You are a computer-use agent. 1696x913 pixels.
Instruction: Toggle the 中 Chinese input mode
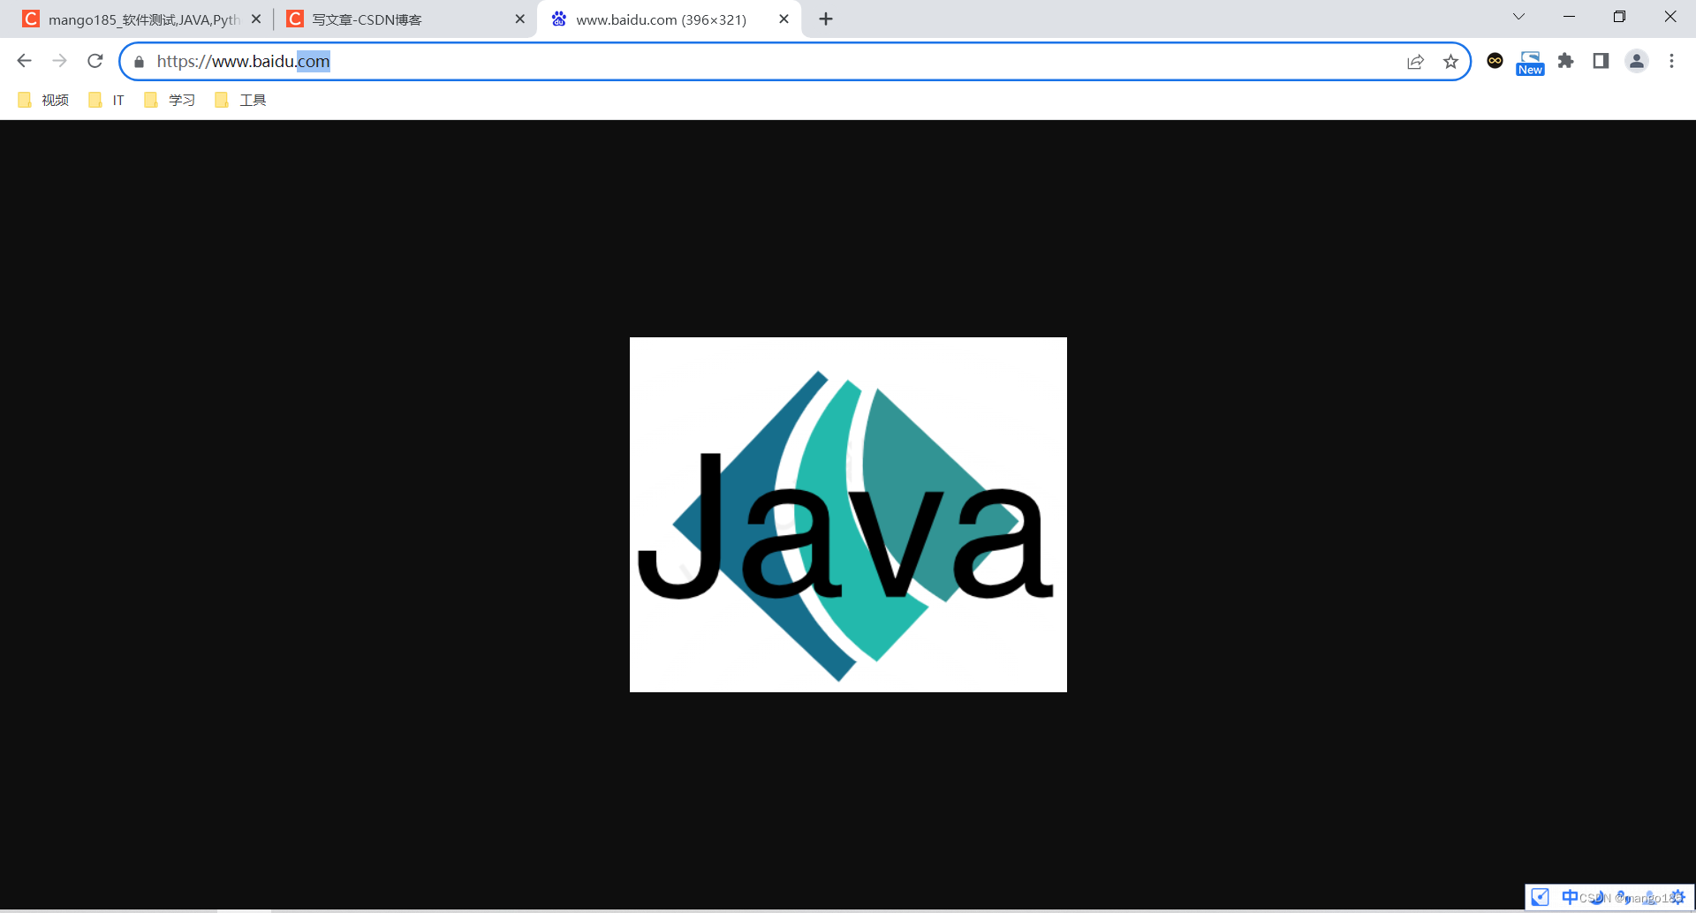pos(1569,897)
